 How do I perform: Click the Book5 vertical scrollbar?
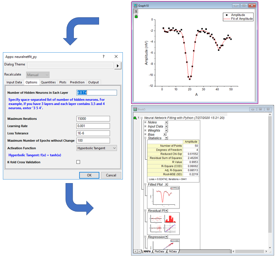point(270,180)
